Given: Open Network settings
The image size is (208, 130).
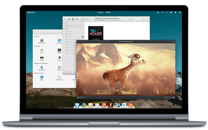Looking at the screenshot, I should click(59, 68).
